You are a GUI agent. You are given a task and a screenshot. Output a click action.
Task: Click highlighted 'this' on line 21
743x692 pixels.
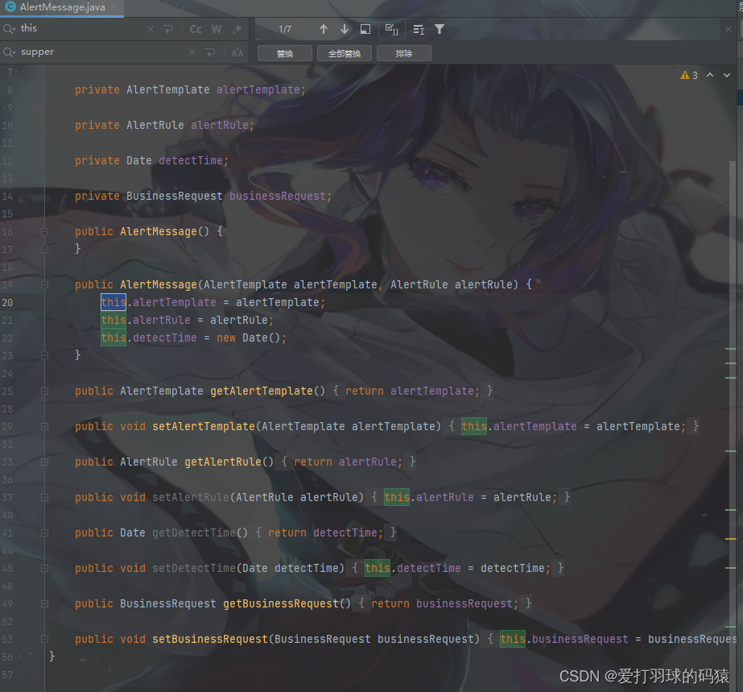coord(114,320)
